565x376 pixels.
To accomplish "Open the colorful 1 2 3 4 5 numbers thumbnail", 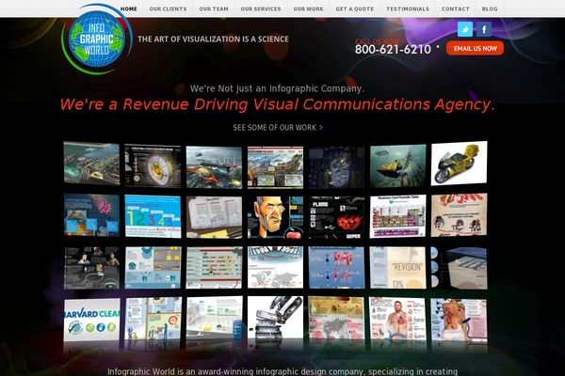I will 153,216.
